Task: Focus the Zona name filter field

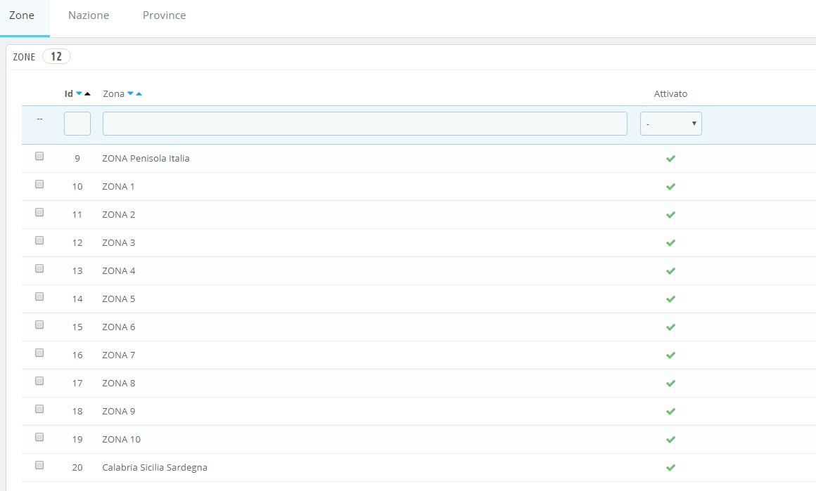Action: coord(365,124)
